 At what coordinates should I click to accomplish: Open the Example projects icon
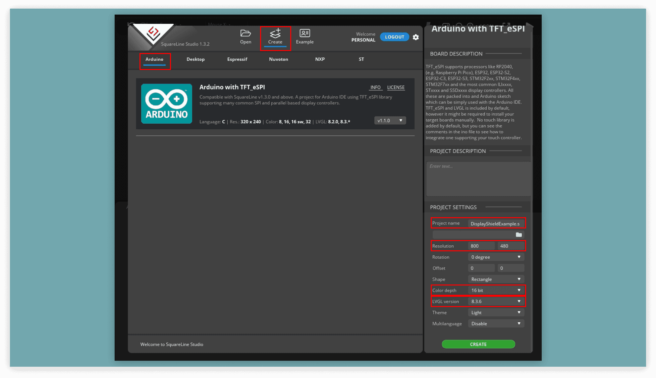pos(304,36)
